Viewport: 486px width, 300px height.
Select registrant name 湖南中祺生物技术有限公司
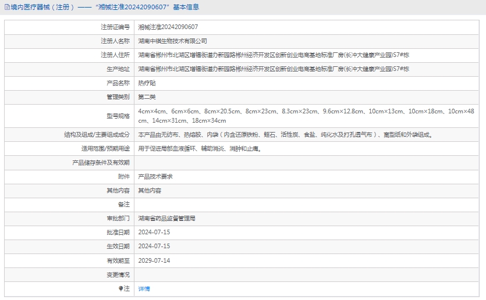coord(172,41)
